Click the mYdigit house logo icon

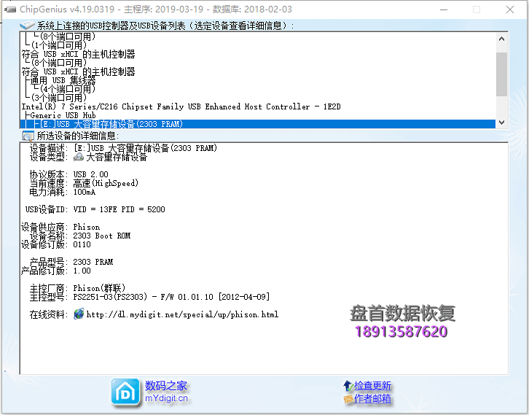tap(125, 392)
